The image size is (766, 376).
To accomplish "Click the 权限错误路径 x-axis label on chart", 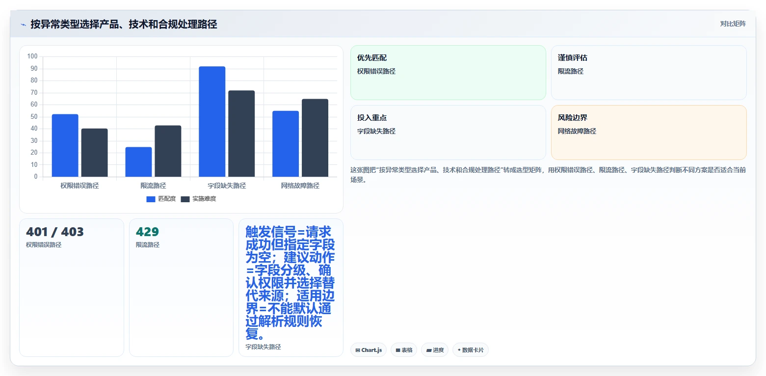I will tap(79, 186).
